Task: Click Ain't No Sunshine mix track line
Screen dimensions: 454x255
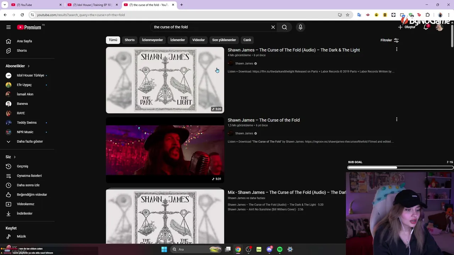Action: point(265,209)
